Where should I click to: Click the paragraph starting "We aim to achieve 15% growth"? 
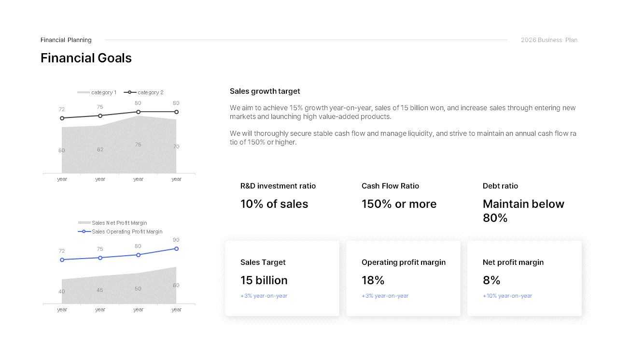(x=403, y=112)
